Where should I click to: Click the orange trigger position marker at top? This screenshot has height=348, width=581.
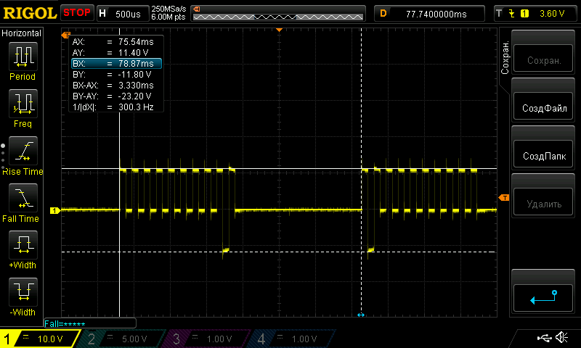280,30
